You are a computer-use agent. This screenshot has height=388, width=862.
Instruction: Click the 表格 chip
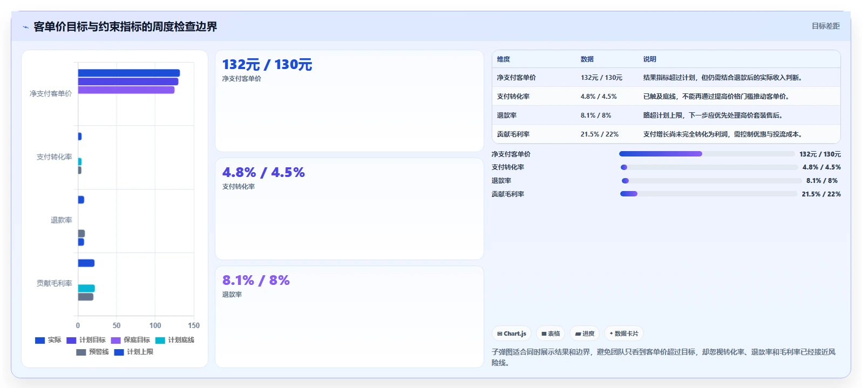click(551, 333)
